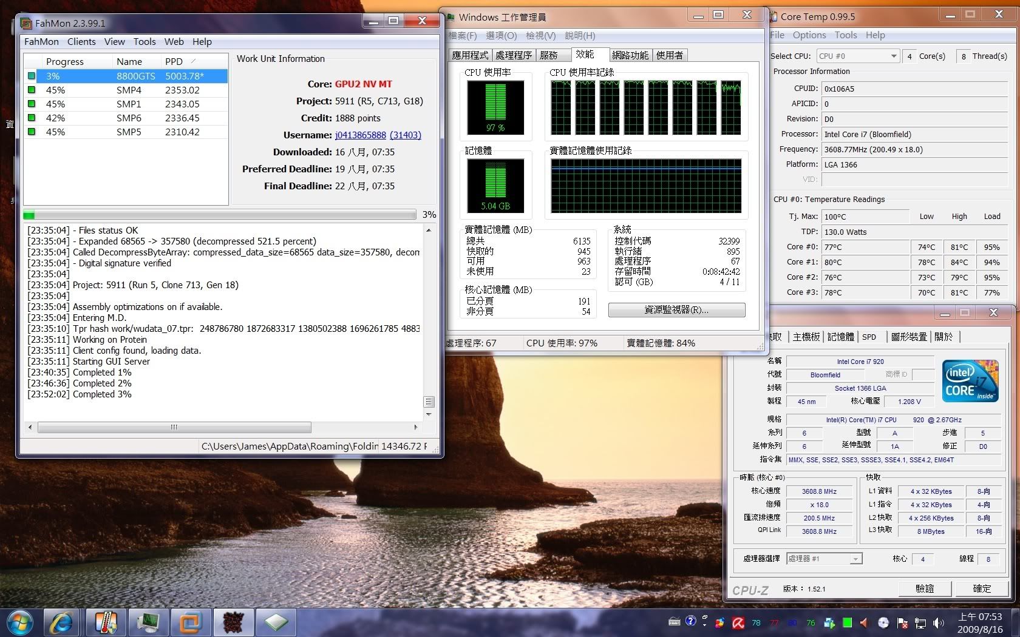Click the 驗證 button in CPU-Z

click(x=925, y=588)
